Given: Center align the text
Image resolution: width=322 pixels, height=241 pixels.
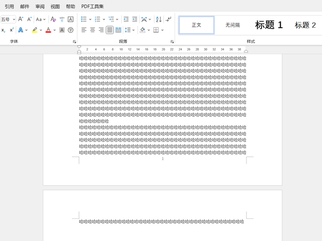Looking at the screenshot, I should pyautogui.click(x=93, y=30).
